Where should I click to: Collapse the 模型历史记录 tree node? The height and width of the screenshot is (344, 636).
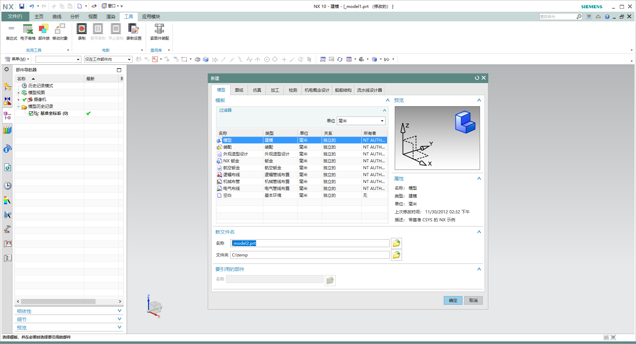[19, 107]
